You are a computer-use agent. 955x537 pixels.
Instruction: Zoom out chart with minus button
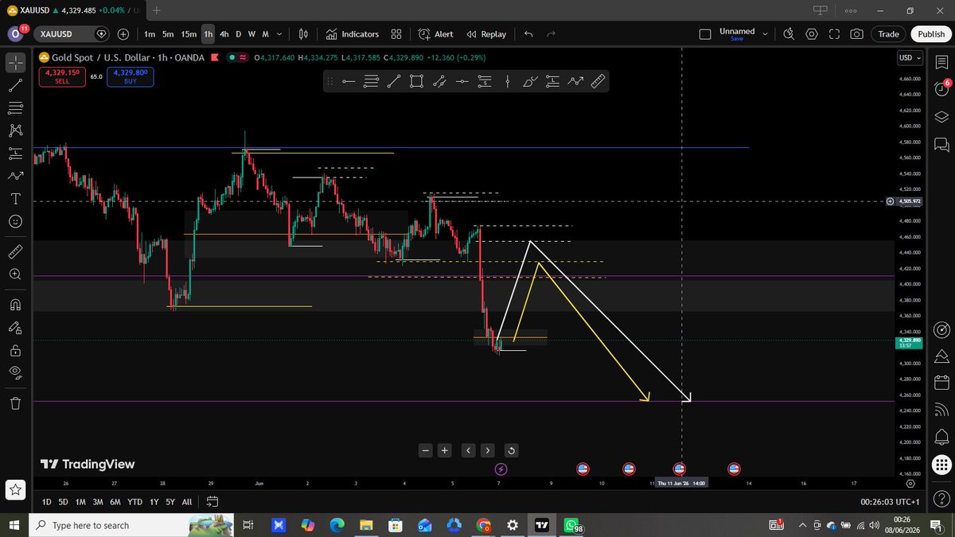[x=426, y=450]
